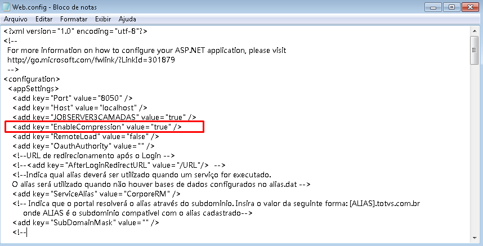Open the Editar menu
Viewport: 483px width, 246px height.
tap(44, 19)
